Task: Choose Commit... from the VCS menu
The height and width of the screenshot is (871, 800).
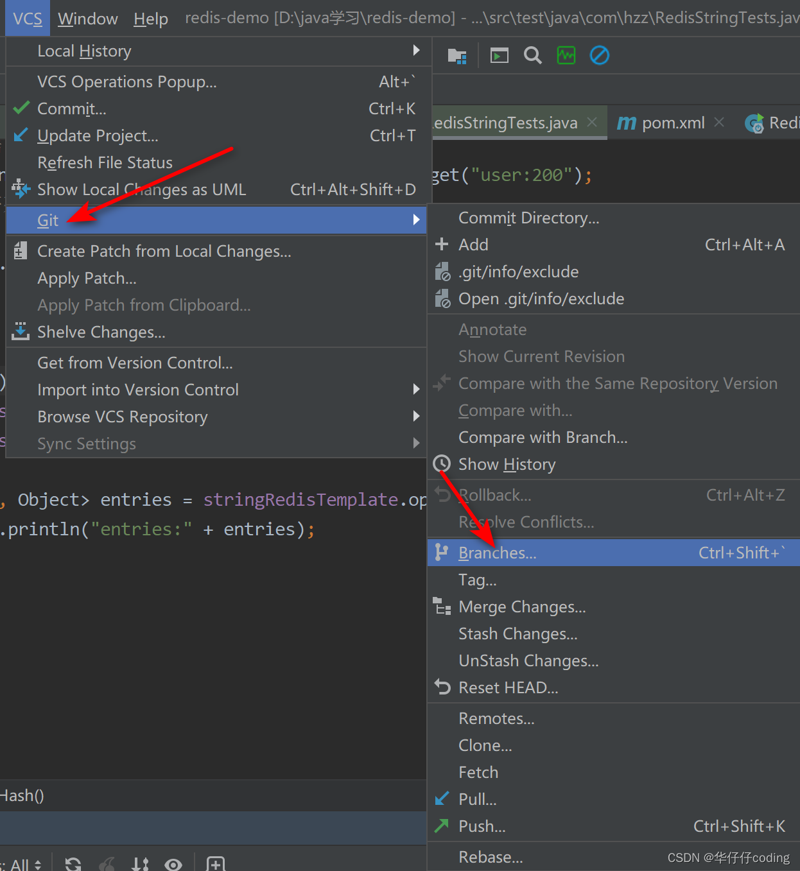Action: [x=216, y=108]
